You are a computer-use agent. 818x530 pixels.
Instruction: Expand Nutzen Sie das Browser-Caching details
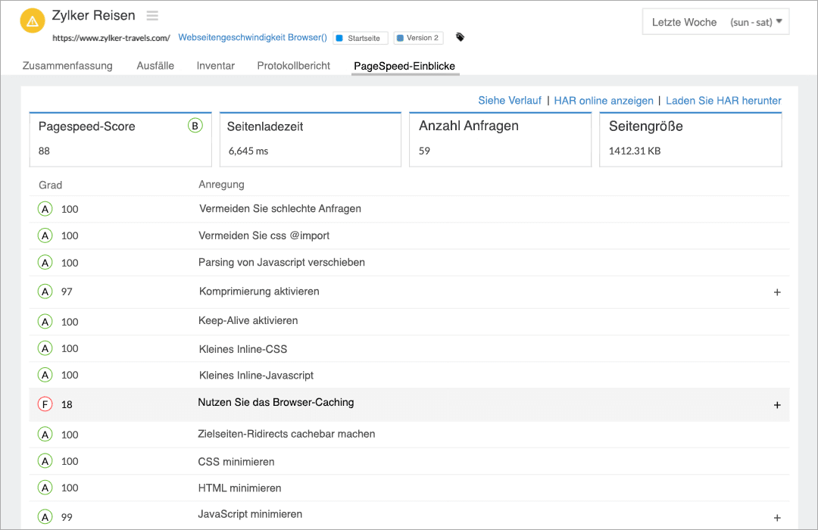pyautogui.click(x=777, y=404)
